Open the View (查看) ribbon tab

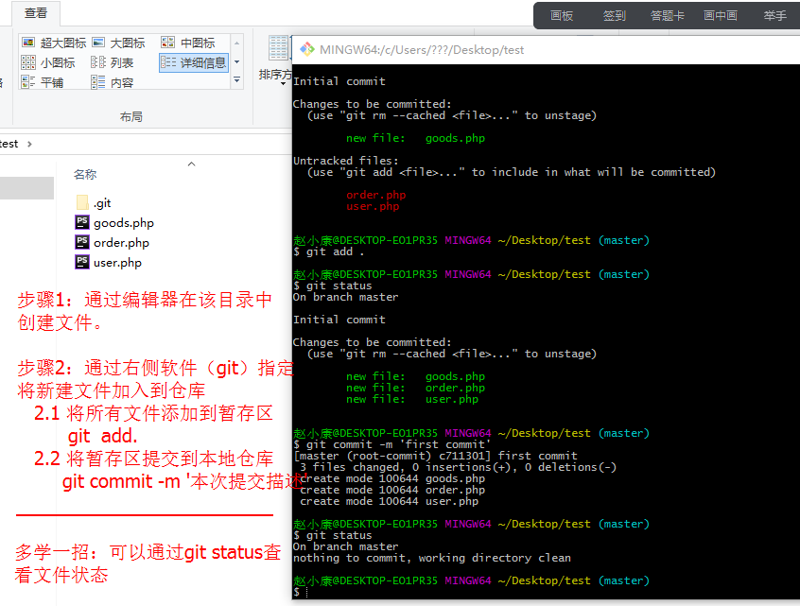click(36, 13)
